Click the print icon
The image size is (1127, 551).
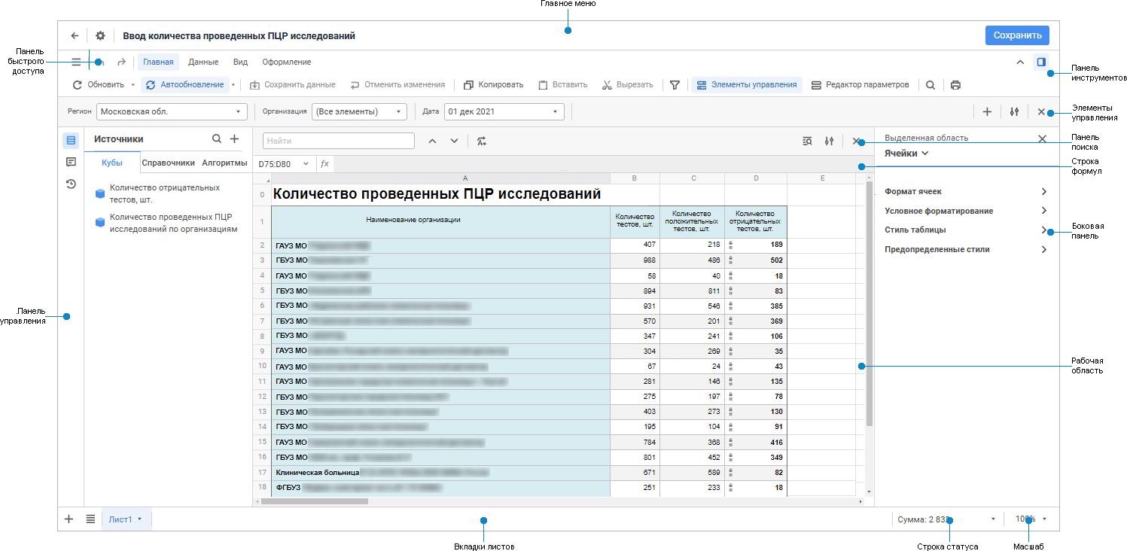coord(955,85)
